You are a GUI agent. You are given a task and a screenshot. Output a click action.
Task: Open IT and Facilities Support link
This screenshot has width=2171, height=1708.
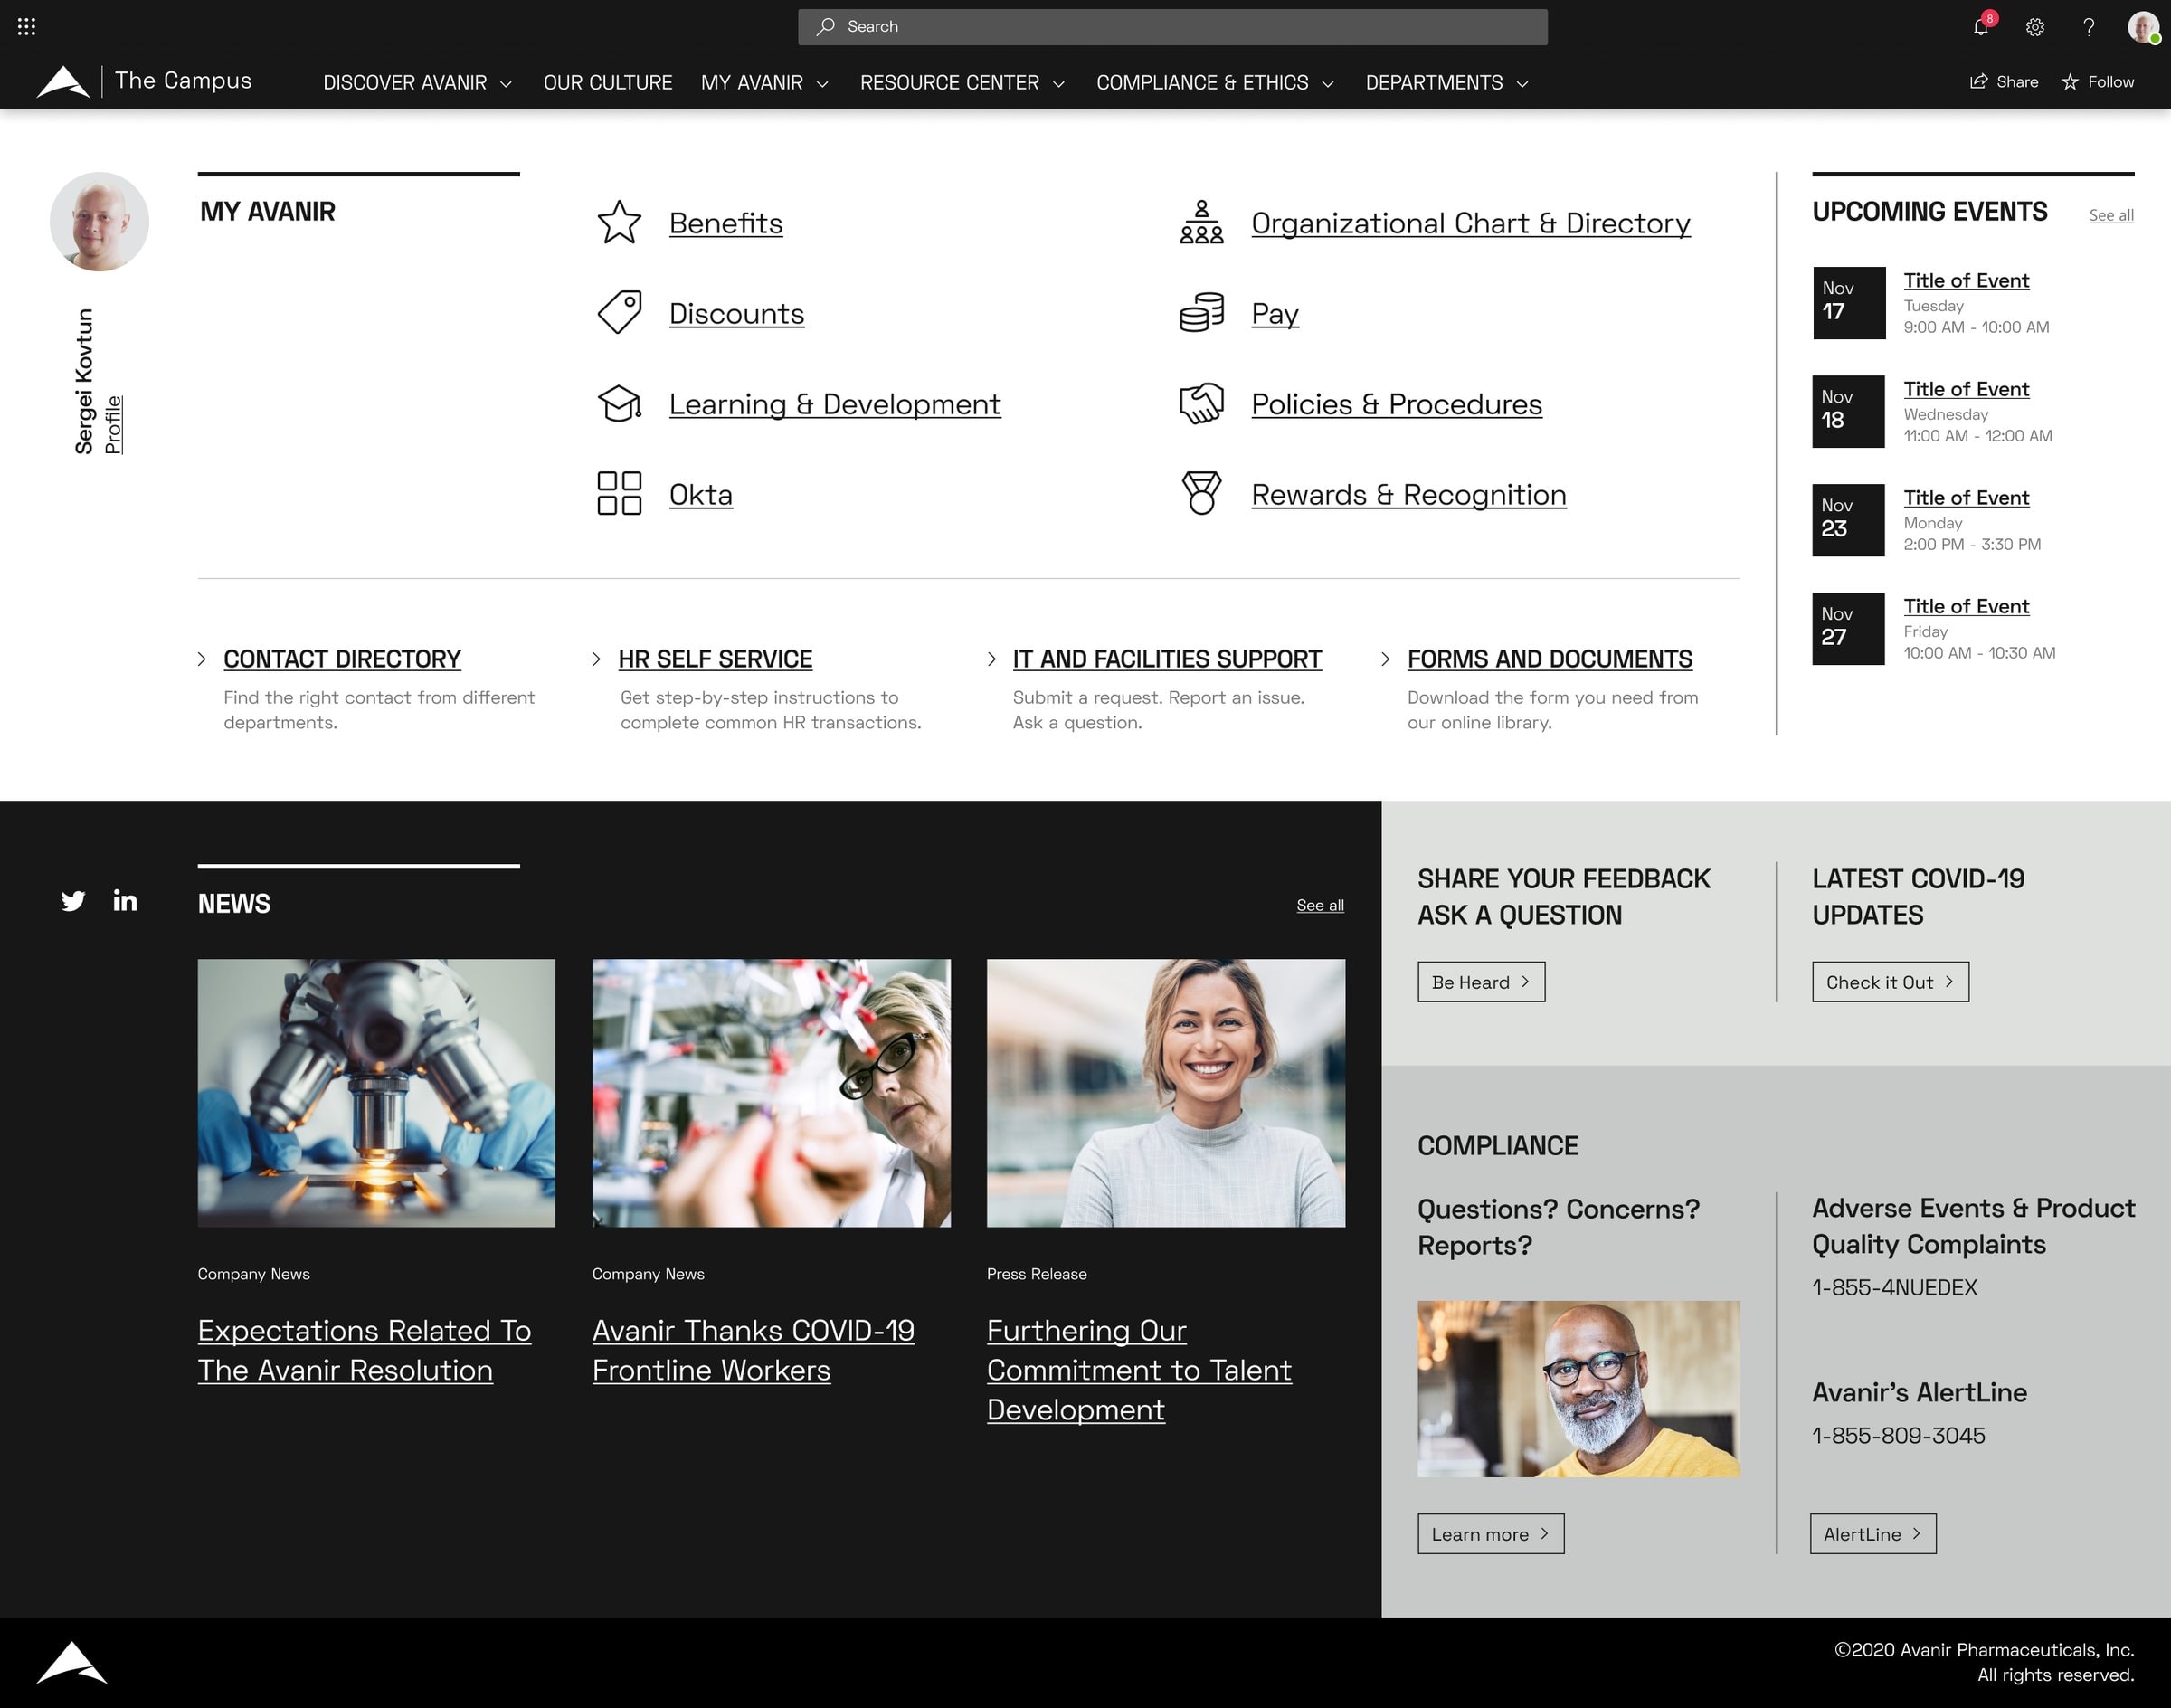[x=1167, y=659]
